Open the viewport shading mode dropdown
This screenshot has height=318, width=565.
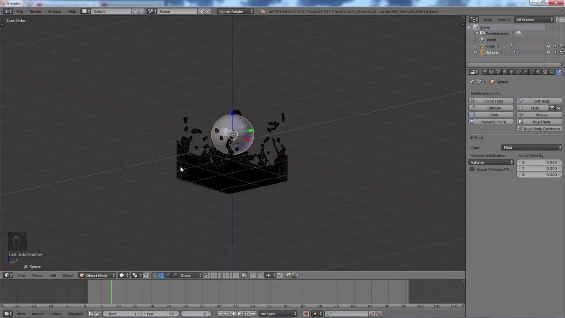124,275
